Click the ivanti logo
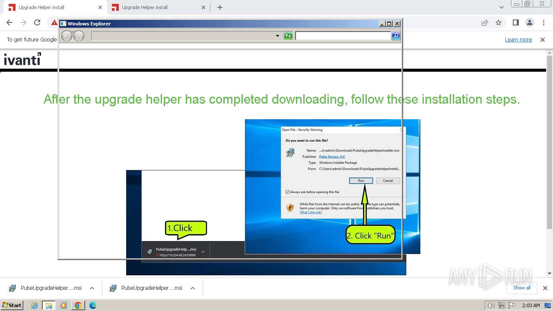 22,59
